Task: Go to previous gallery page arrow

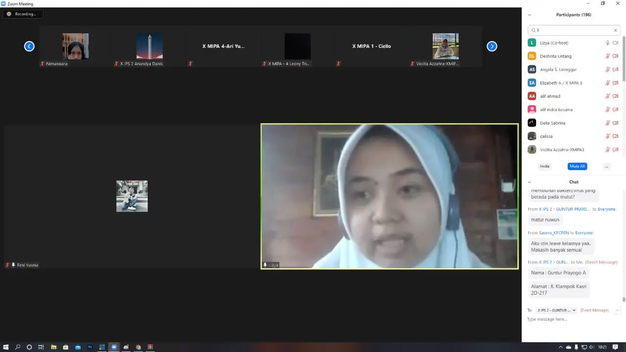Action: pos(29,46)
